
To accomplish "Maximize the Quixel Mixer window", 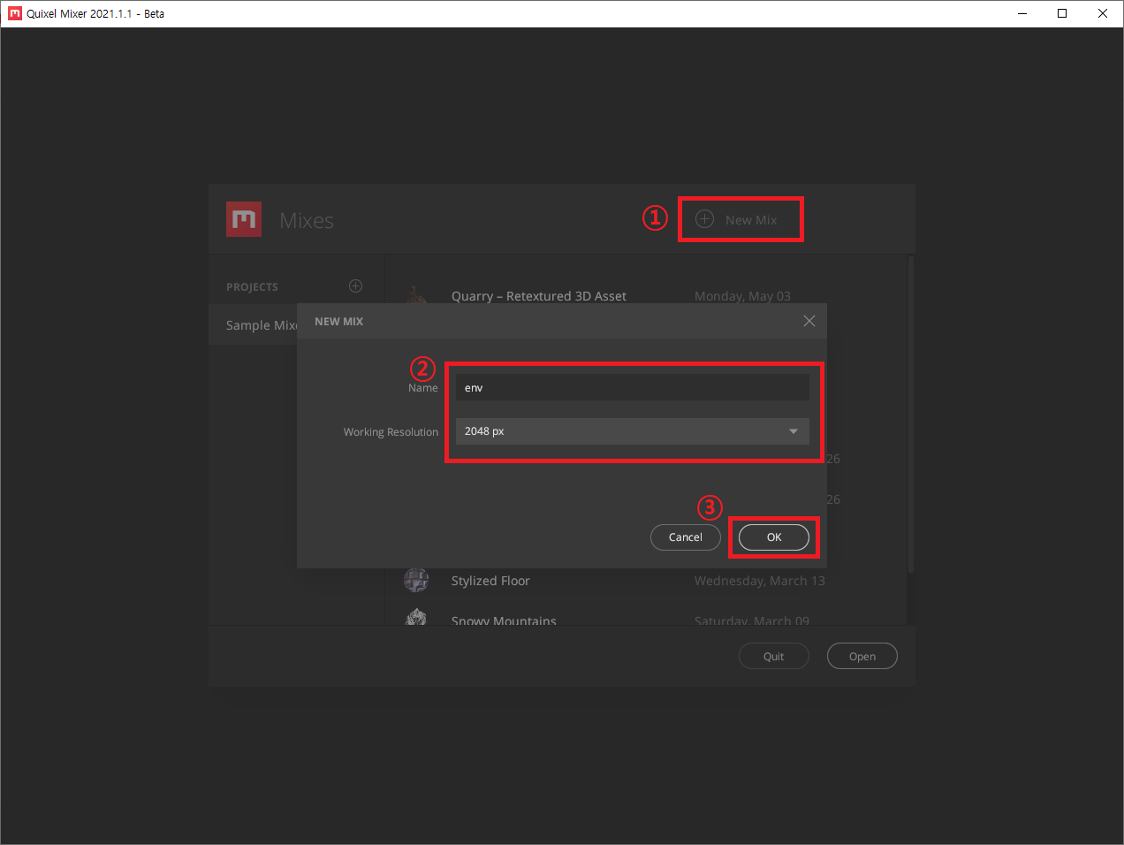I will pos(1062,13).
